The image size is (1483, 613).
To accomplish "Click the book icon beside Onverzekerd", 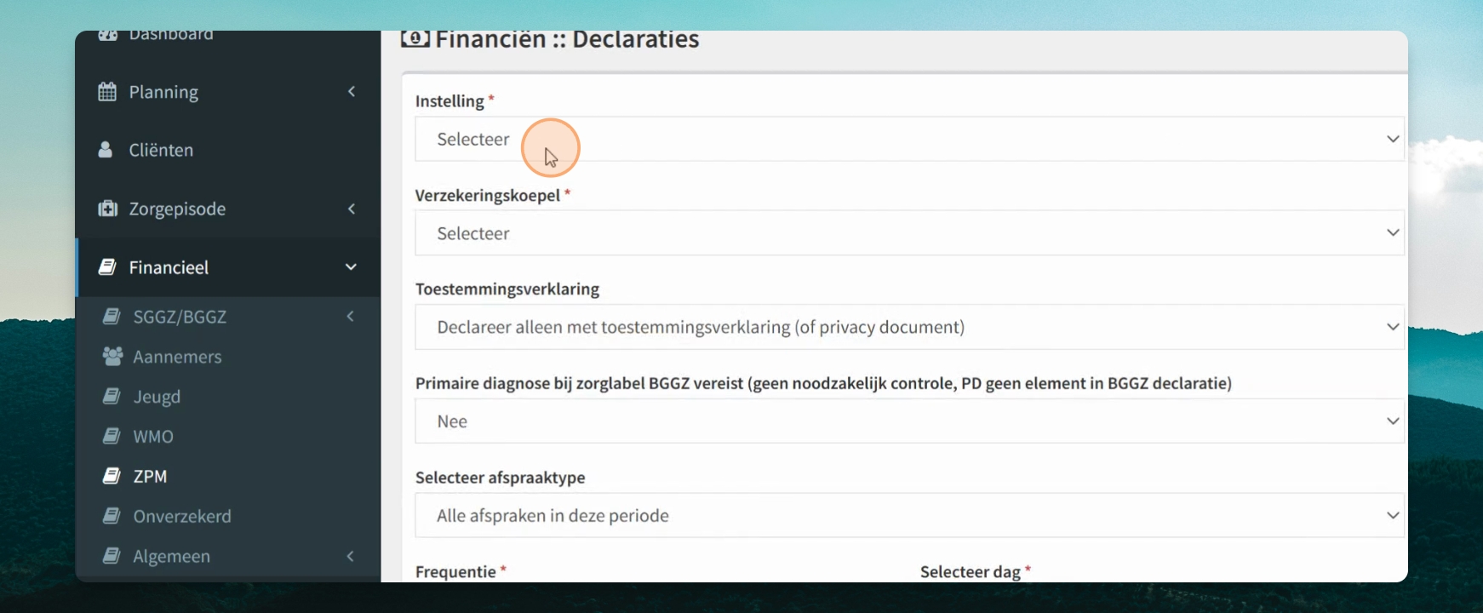I will [112, 516].
